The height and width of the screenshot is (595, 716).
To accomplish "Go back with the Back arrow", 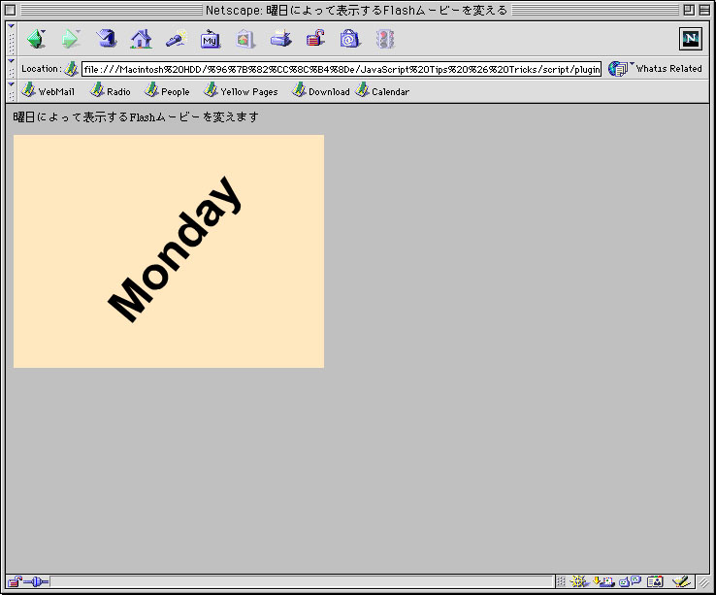I will pyautogui.click(x=36, y=39).
